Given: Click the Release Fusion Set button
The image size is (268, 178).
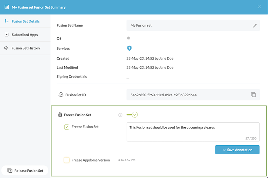Looking at the screenshot, I should (x=25, y=171).
